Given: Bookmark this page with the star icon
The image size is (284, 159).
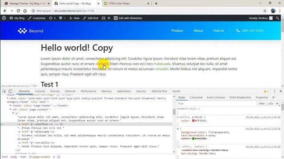Looking at the screenshot, I should 265,11.
